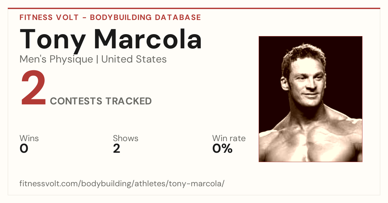Click the Wins stat label
The width and height of the screenshot is (388, 203).
(29, 138)
